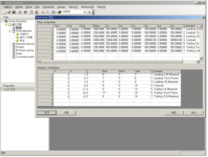Viewport: 208px width, 157px height.
Task: Click the Open file toolbar icon
Action: (9, 12)
